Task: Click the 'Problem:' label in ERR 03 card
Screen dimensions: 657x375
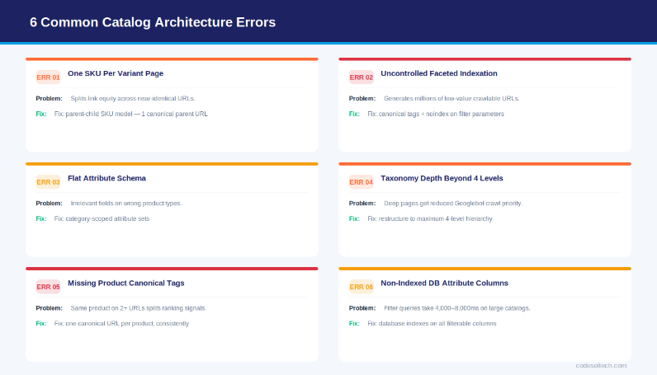Action: pos(49,204)
